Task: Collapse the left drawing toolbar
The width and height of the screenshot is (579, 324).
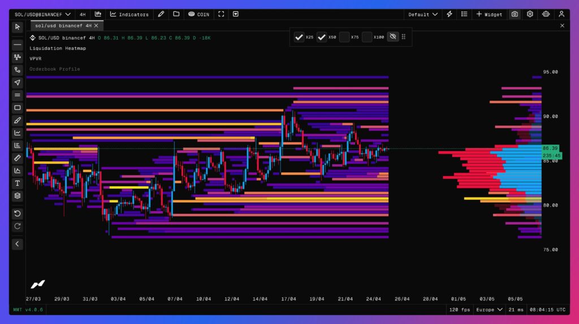Action: [18, 244]
